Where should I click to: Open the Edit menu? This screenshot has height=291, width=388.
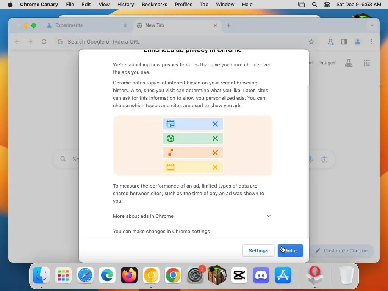pyautogui.click(x=86, y=5)
